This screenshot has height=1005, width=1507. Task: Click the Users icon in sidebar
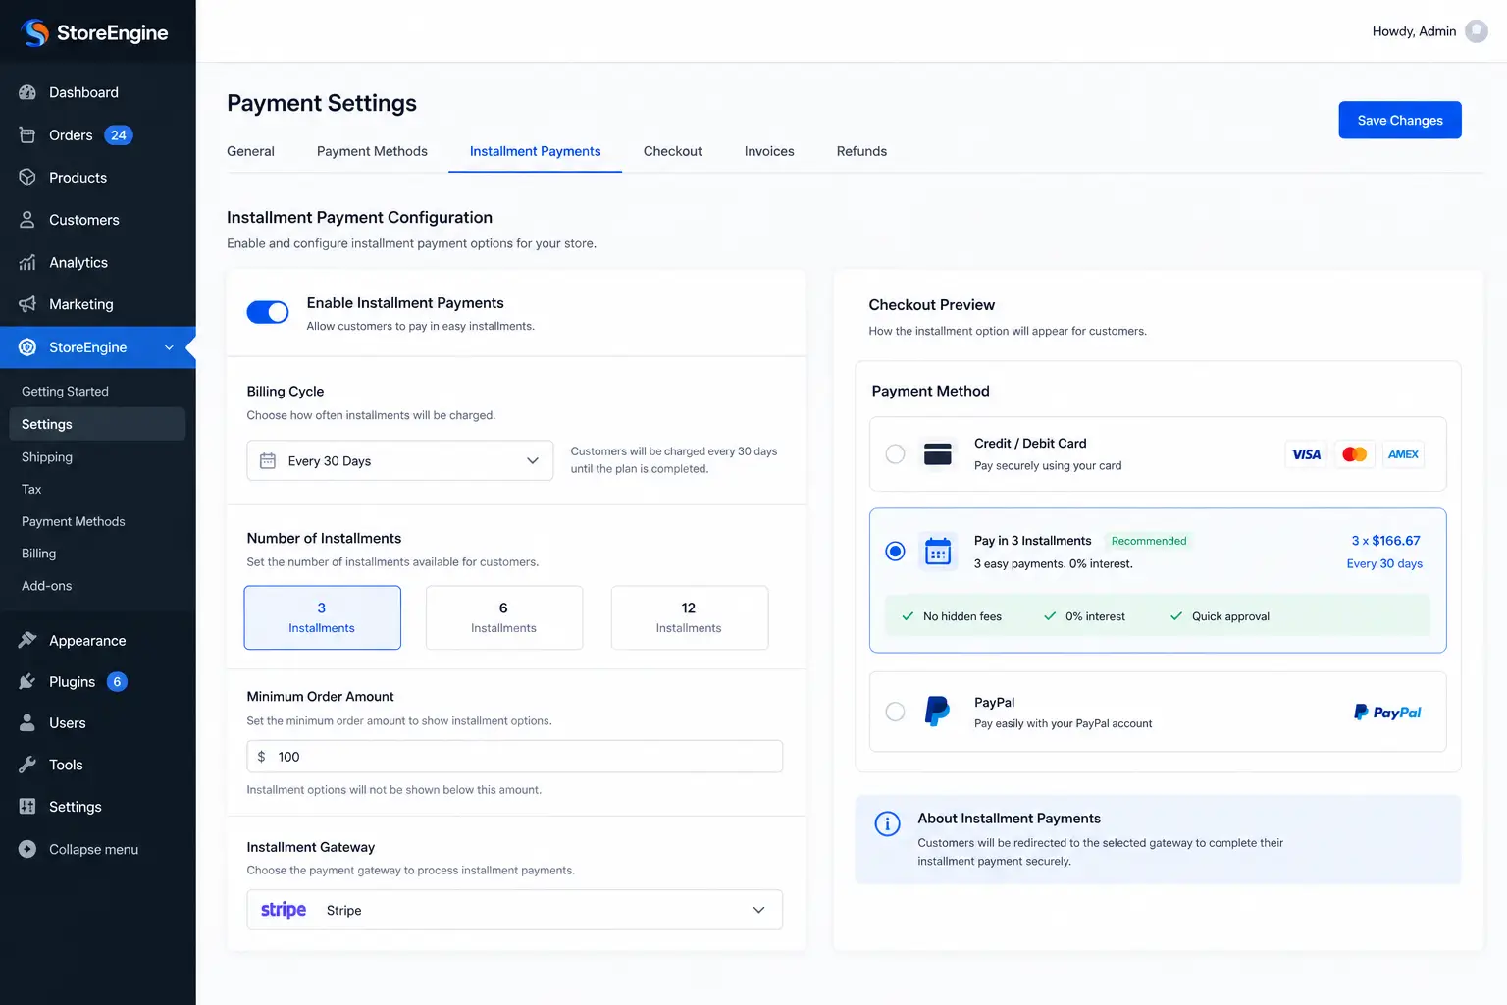(27, 723)
